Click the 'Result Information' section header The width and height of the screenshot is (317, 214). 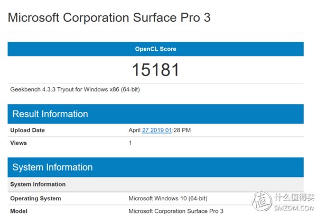click(156, 114)
